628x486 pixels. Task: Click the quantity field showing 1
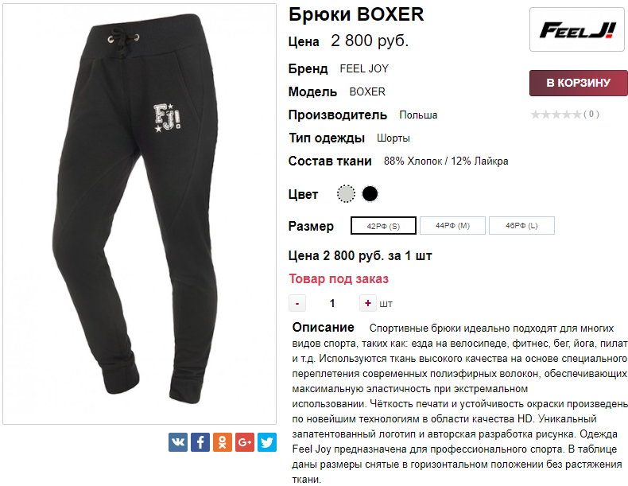point(332,303)
